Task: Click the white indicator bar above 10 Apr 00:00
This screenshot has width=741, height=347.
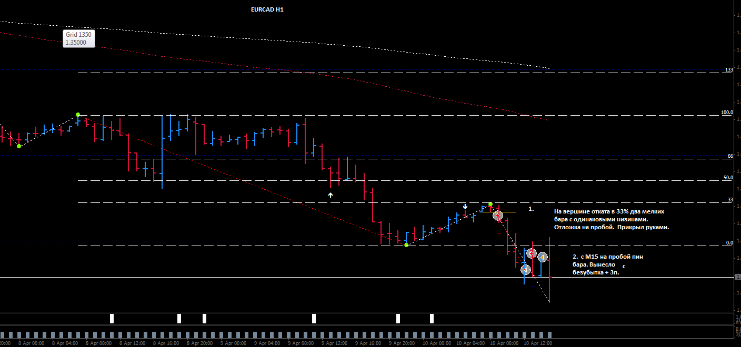Action: click(x=432, y=318)
